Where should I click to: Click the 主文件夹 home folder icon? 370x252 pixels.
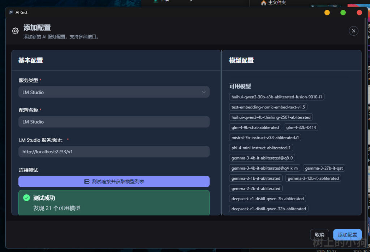[x=264, y=3]
